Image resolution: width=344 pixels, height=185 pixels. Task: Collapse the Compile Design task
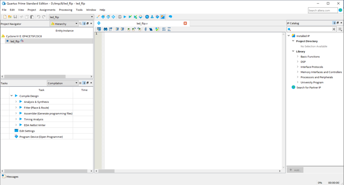(x=12, y=96)
